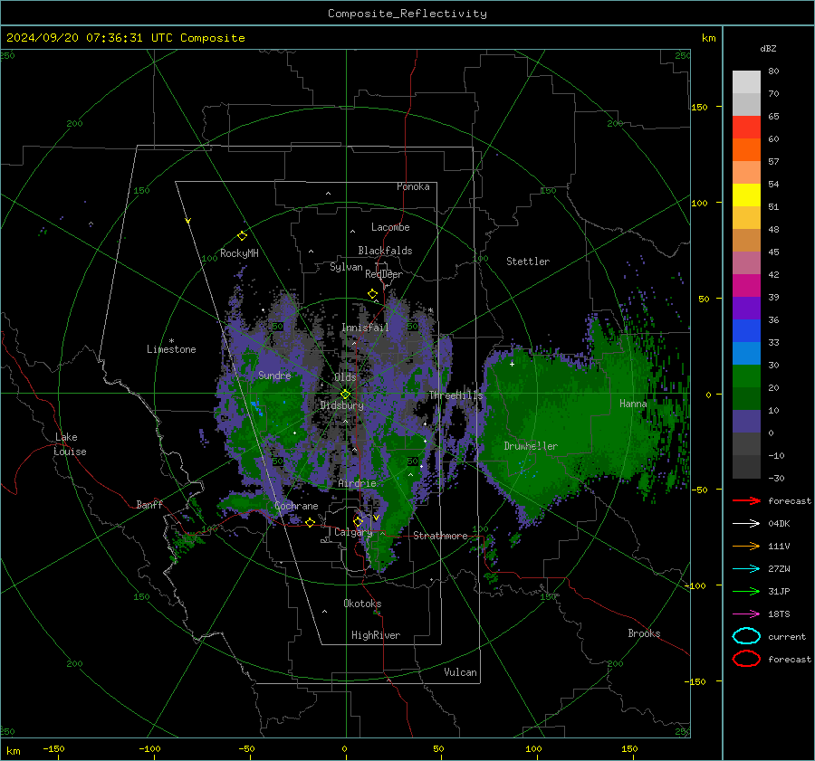
Task: Click the red forecast ellipse legend icon
Action: [x=746, y=659]
